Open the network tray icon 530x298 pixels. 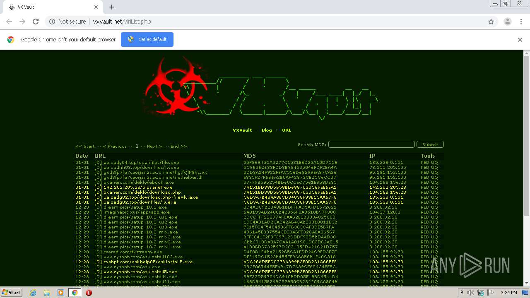point(481,293)
